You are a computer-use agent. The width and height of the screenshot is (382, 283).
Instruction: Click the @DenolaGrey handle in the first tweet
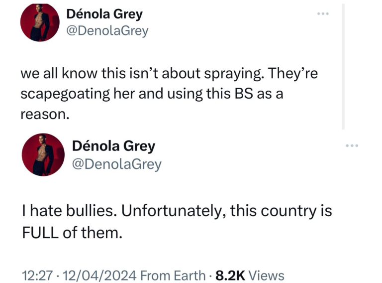[x=107, y=31]
